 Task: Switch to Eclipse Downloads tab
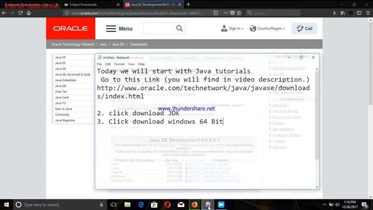[x=92, y=5]
